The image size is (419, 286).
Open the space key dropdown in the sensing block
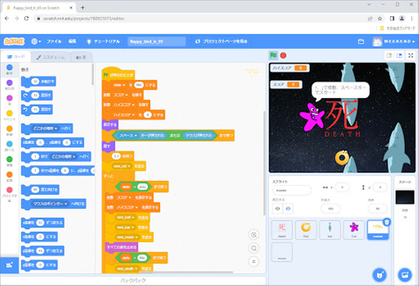click(x=128, y=135)
